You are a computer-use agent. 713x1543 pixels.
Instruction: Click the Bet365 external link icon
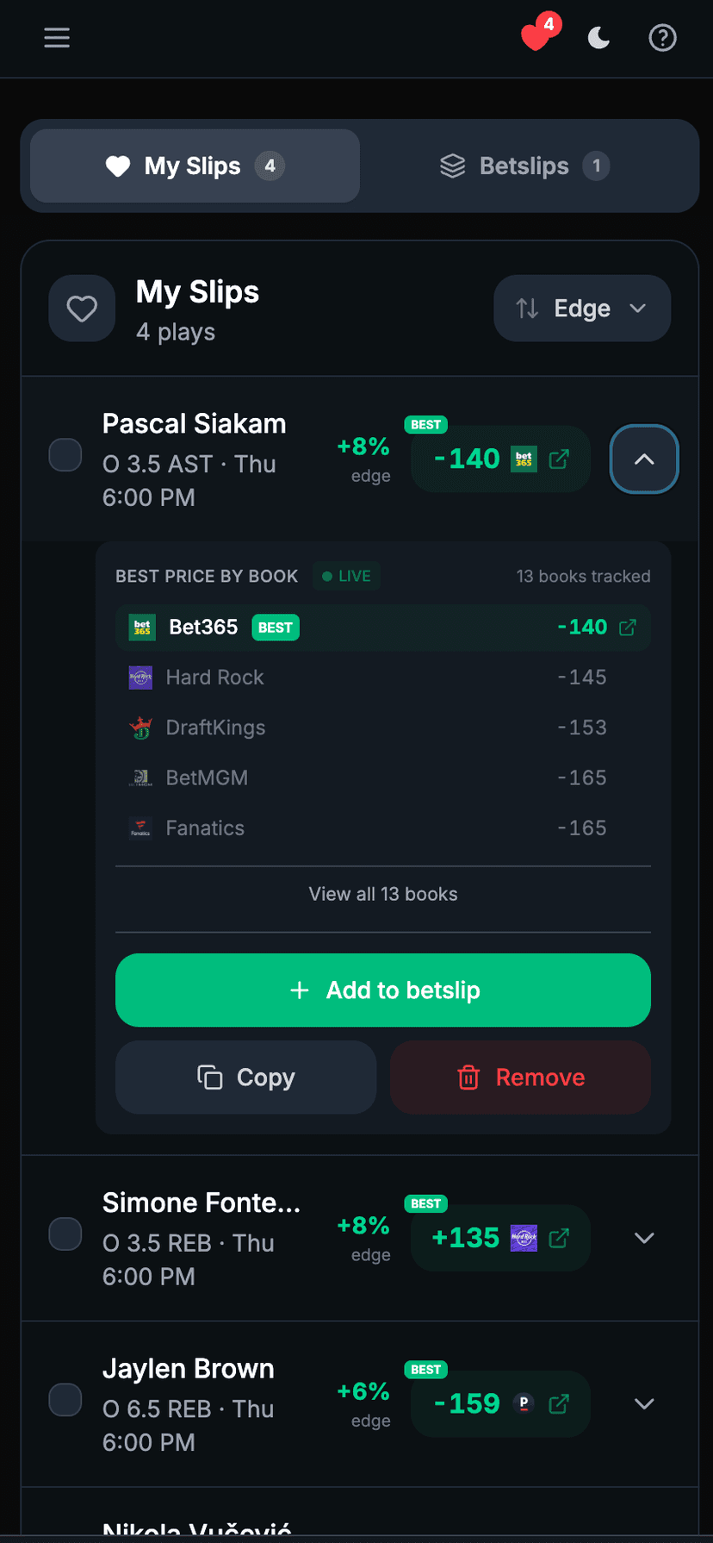click(x=629, y=627)
